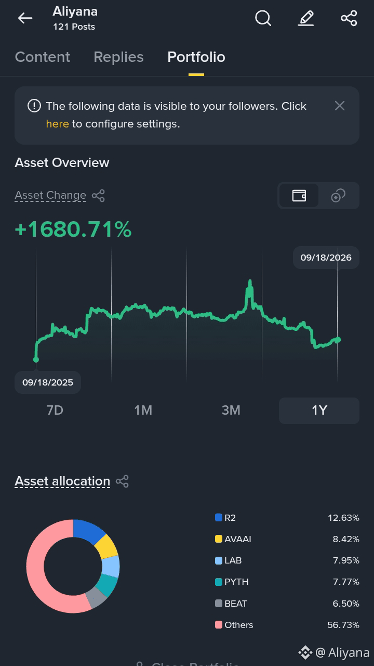The height and width of the screenshot is (666, 374).
Task: Select the 1M time range
Action: [143, 411]
